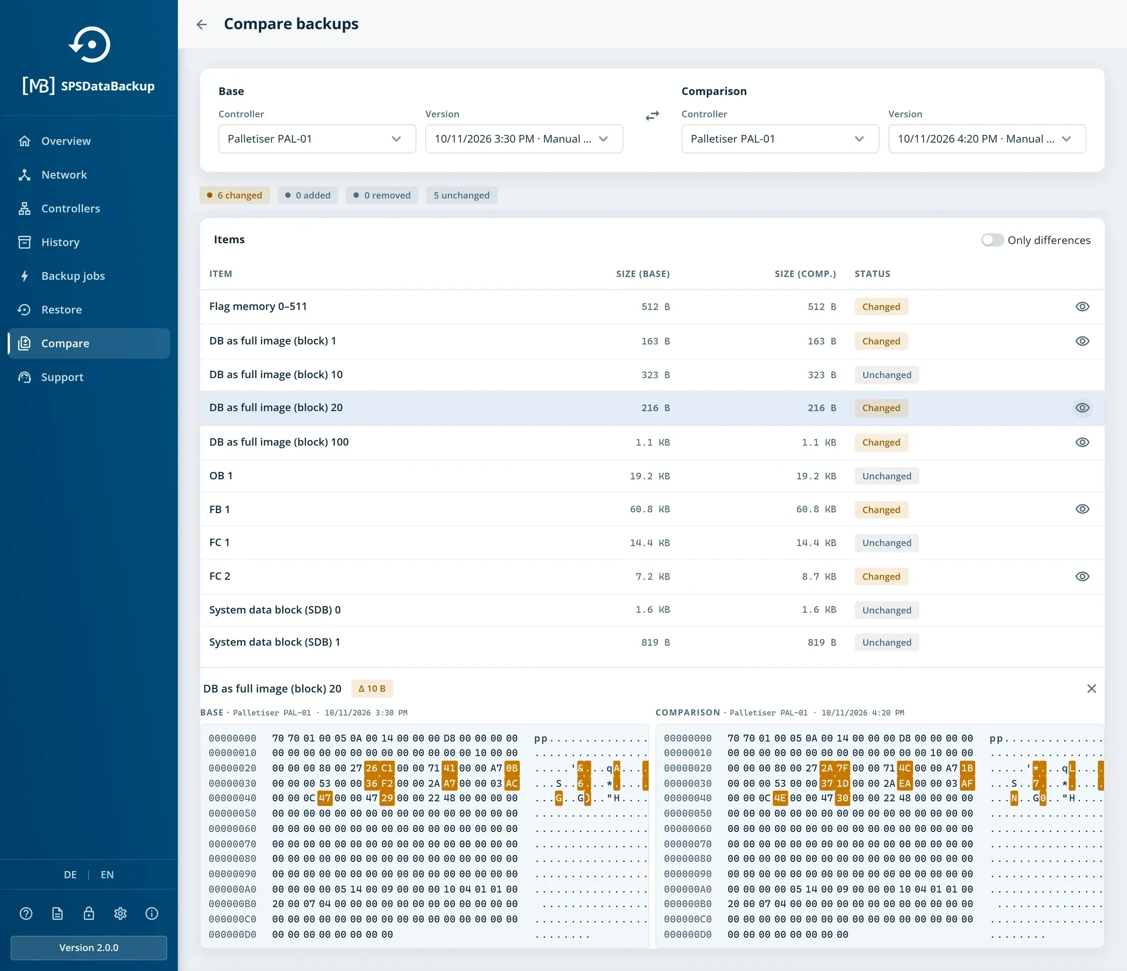Image resolution: width=1127 pixels, height=971 pixels.
Task: Go to the Restore page
Action: point(89,310)
